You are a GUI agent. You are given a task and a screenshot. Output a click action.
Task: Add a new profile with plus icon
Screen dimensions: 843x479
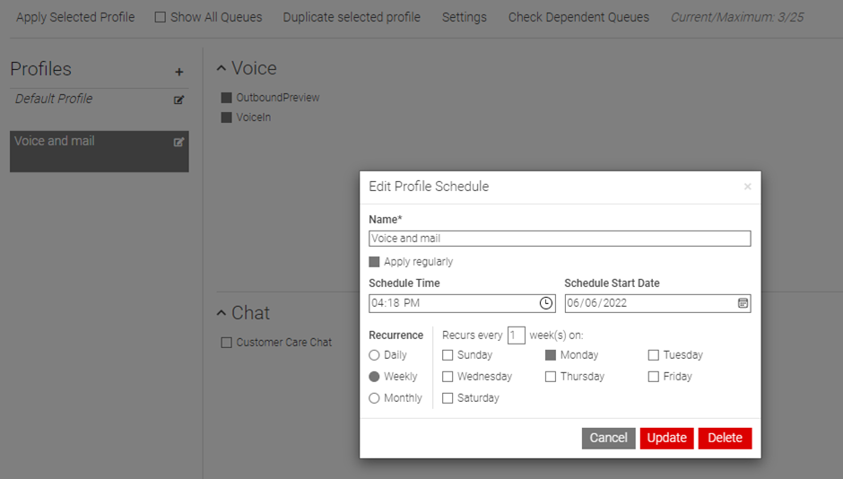pos(179,72)
